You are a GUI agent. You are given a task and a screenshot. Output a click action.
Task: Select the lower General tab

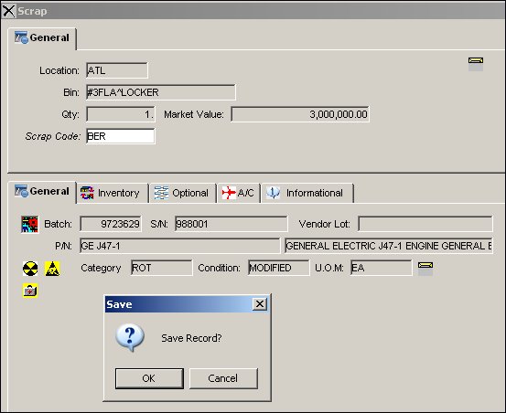(42, 192)
